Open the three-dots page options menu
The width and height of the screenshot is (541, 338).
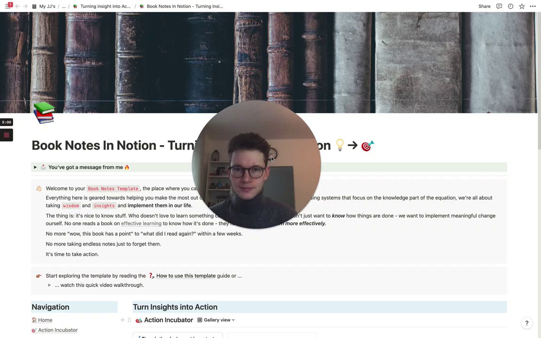coord(533,6)
